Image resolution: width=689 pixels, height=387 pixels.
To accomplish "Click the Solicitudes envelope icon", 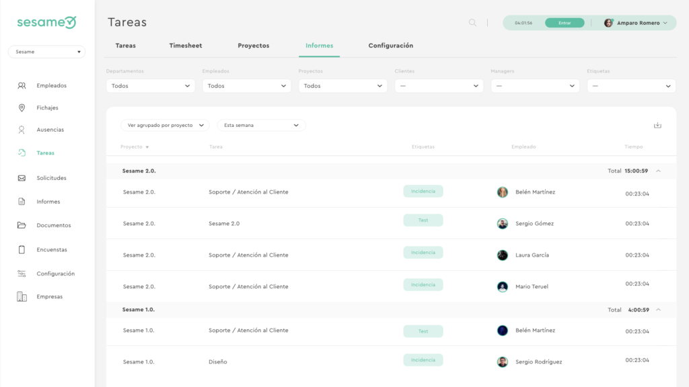I will point(22,178).
